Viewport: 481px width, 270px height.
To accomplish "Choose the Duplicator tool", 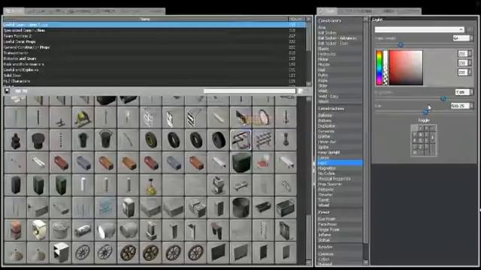I will [x=339, y=126].
